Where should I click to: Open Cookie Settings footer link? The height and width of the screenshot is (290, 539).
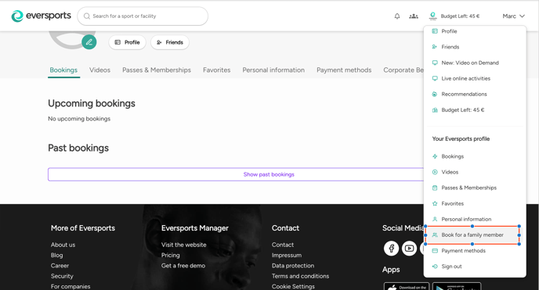293,286
